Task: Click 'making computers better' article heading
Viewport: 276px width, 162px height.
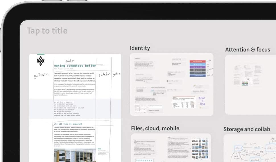Action: click(75, 66)
